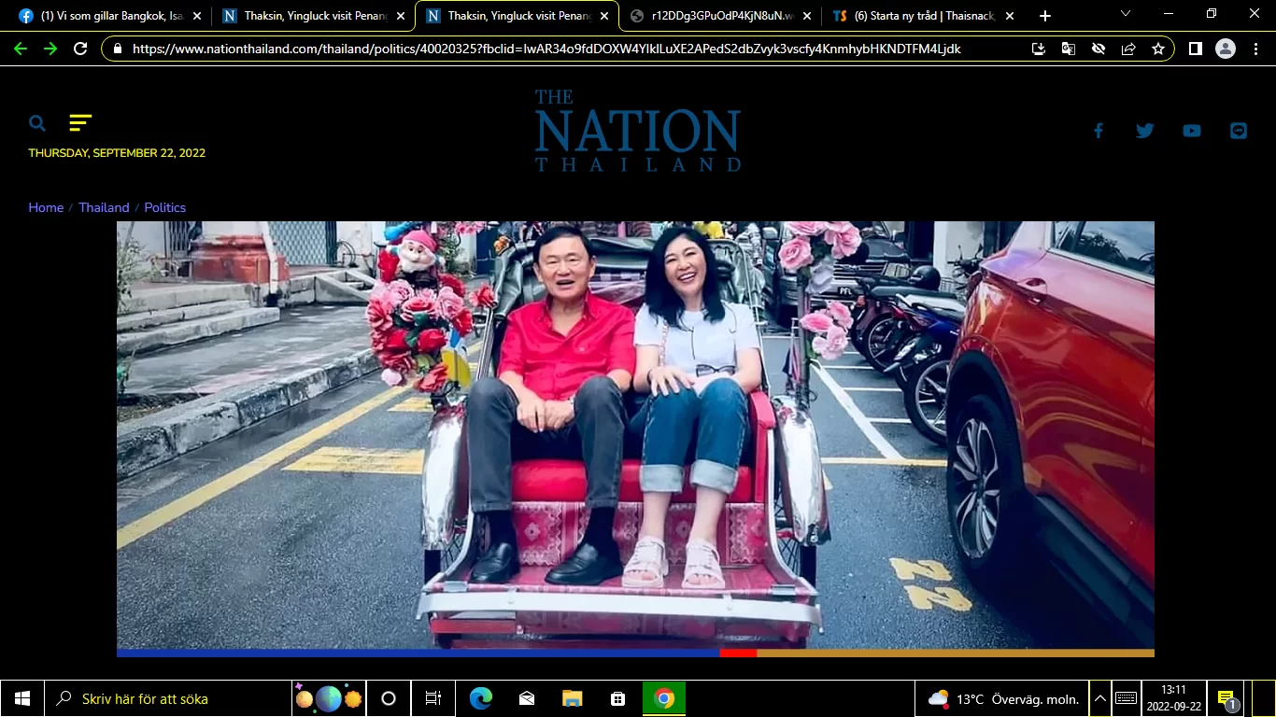
Task: Click the LINE social icon
Action: tap(1239, 131)
